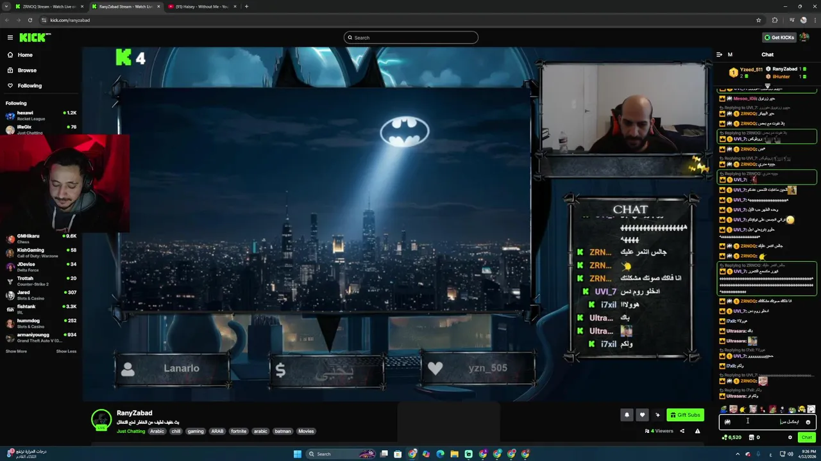The image size is (821, 461).
Task: Open the chat shop icon
Action: 752,437
